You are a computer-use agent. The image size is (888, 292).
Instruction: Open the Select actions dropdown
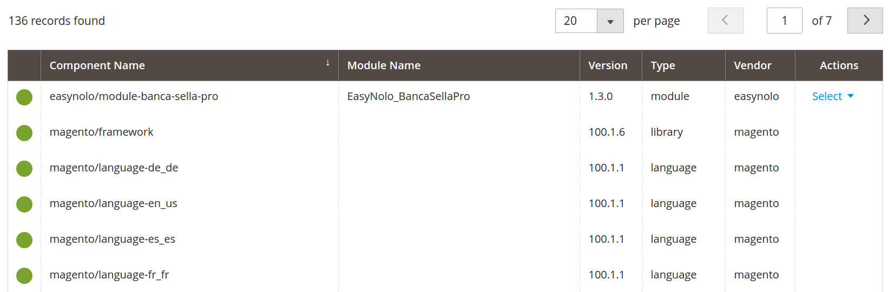(x=833, y=96)
